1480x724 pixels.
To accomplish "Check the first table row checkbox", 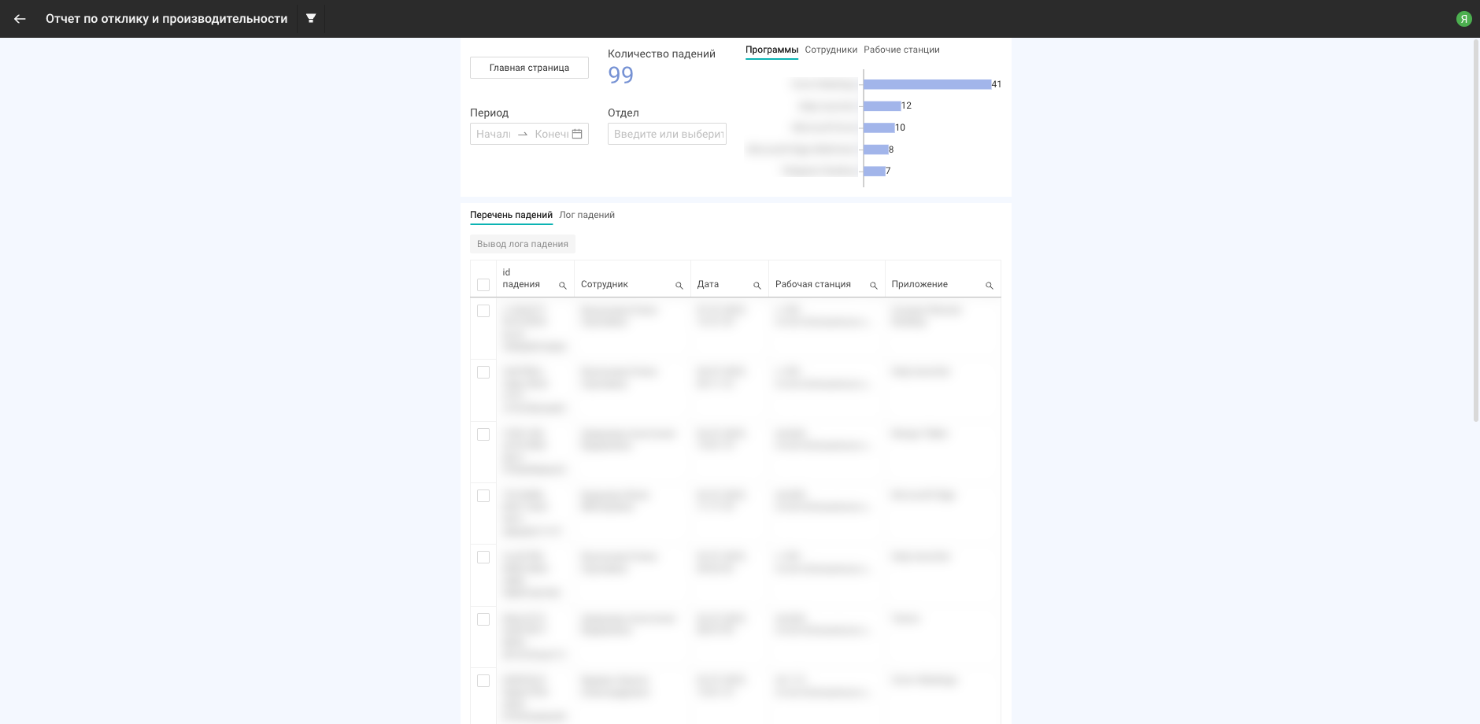I will tap(483, 311).
